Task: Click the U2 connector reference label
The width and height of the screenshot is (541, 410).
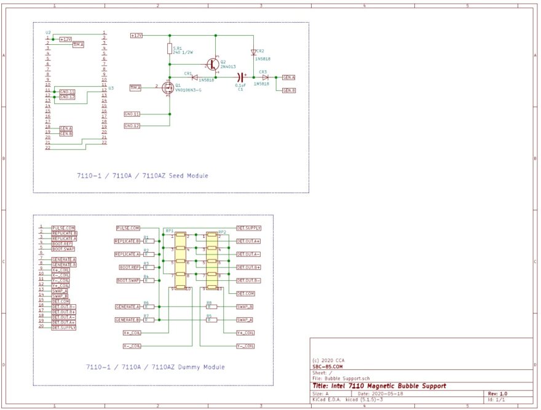Action: click(48, 32)
